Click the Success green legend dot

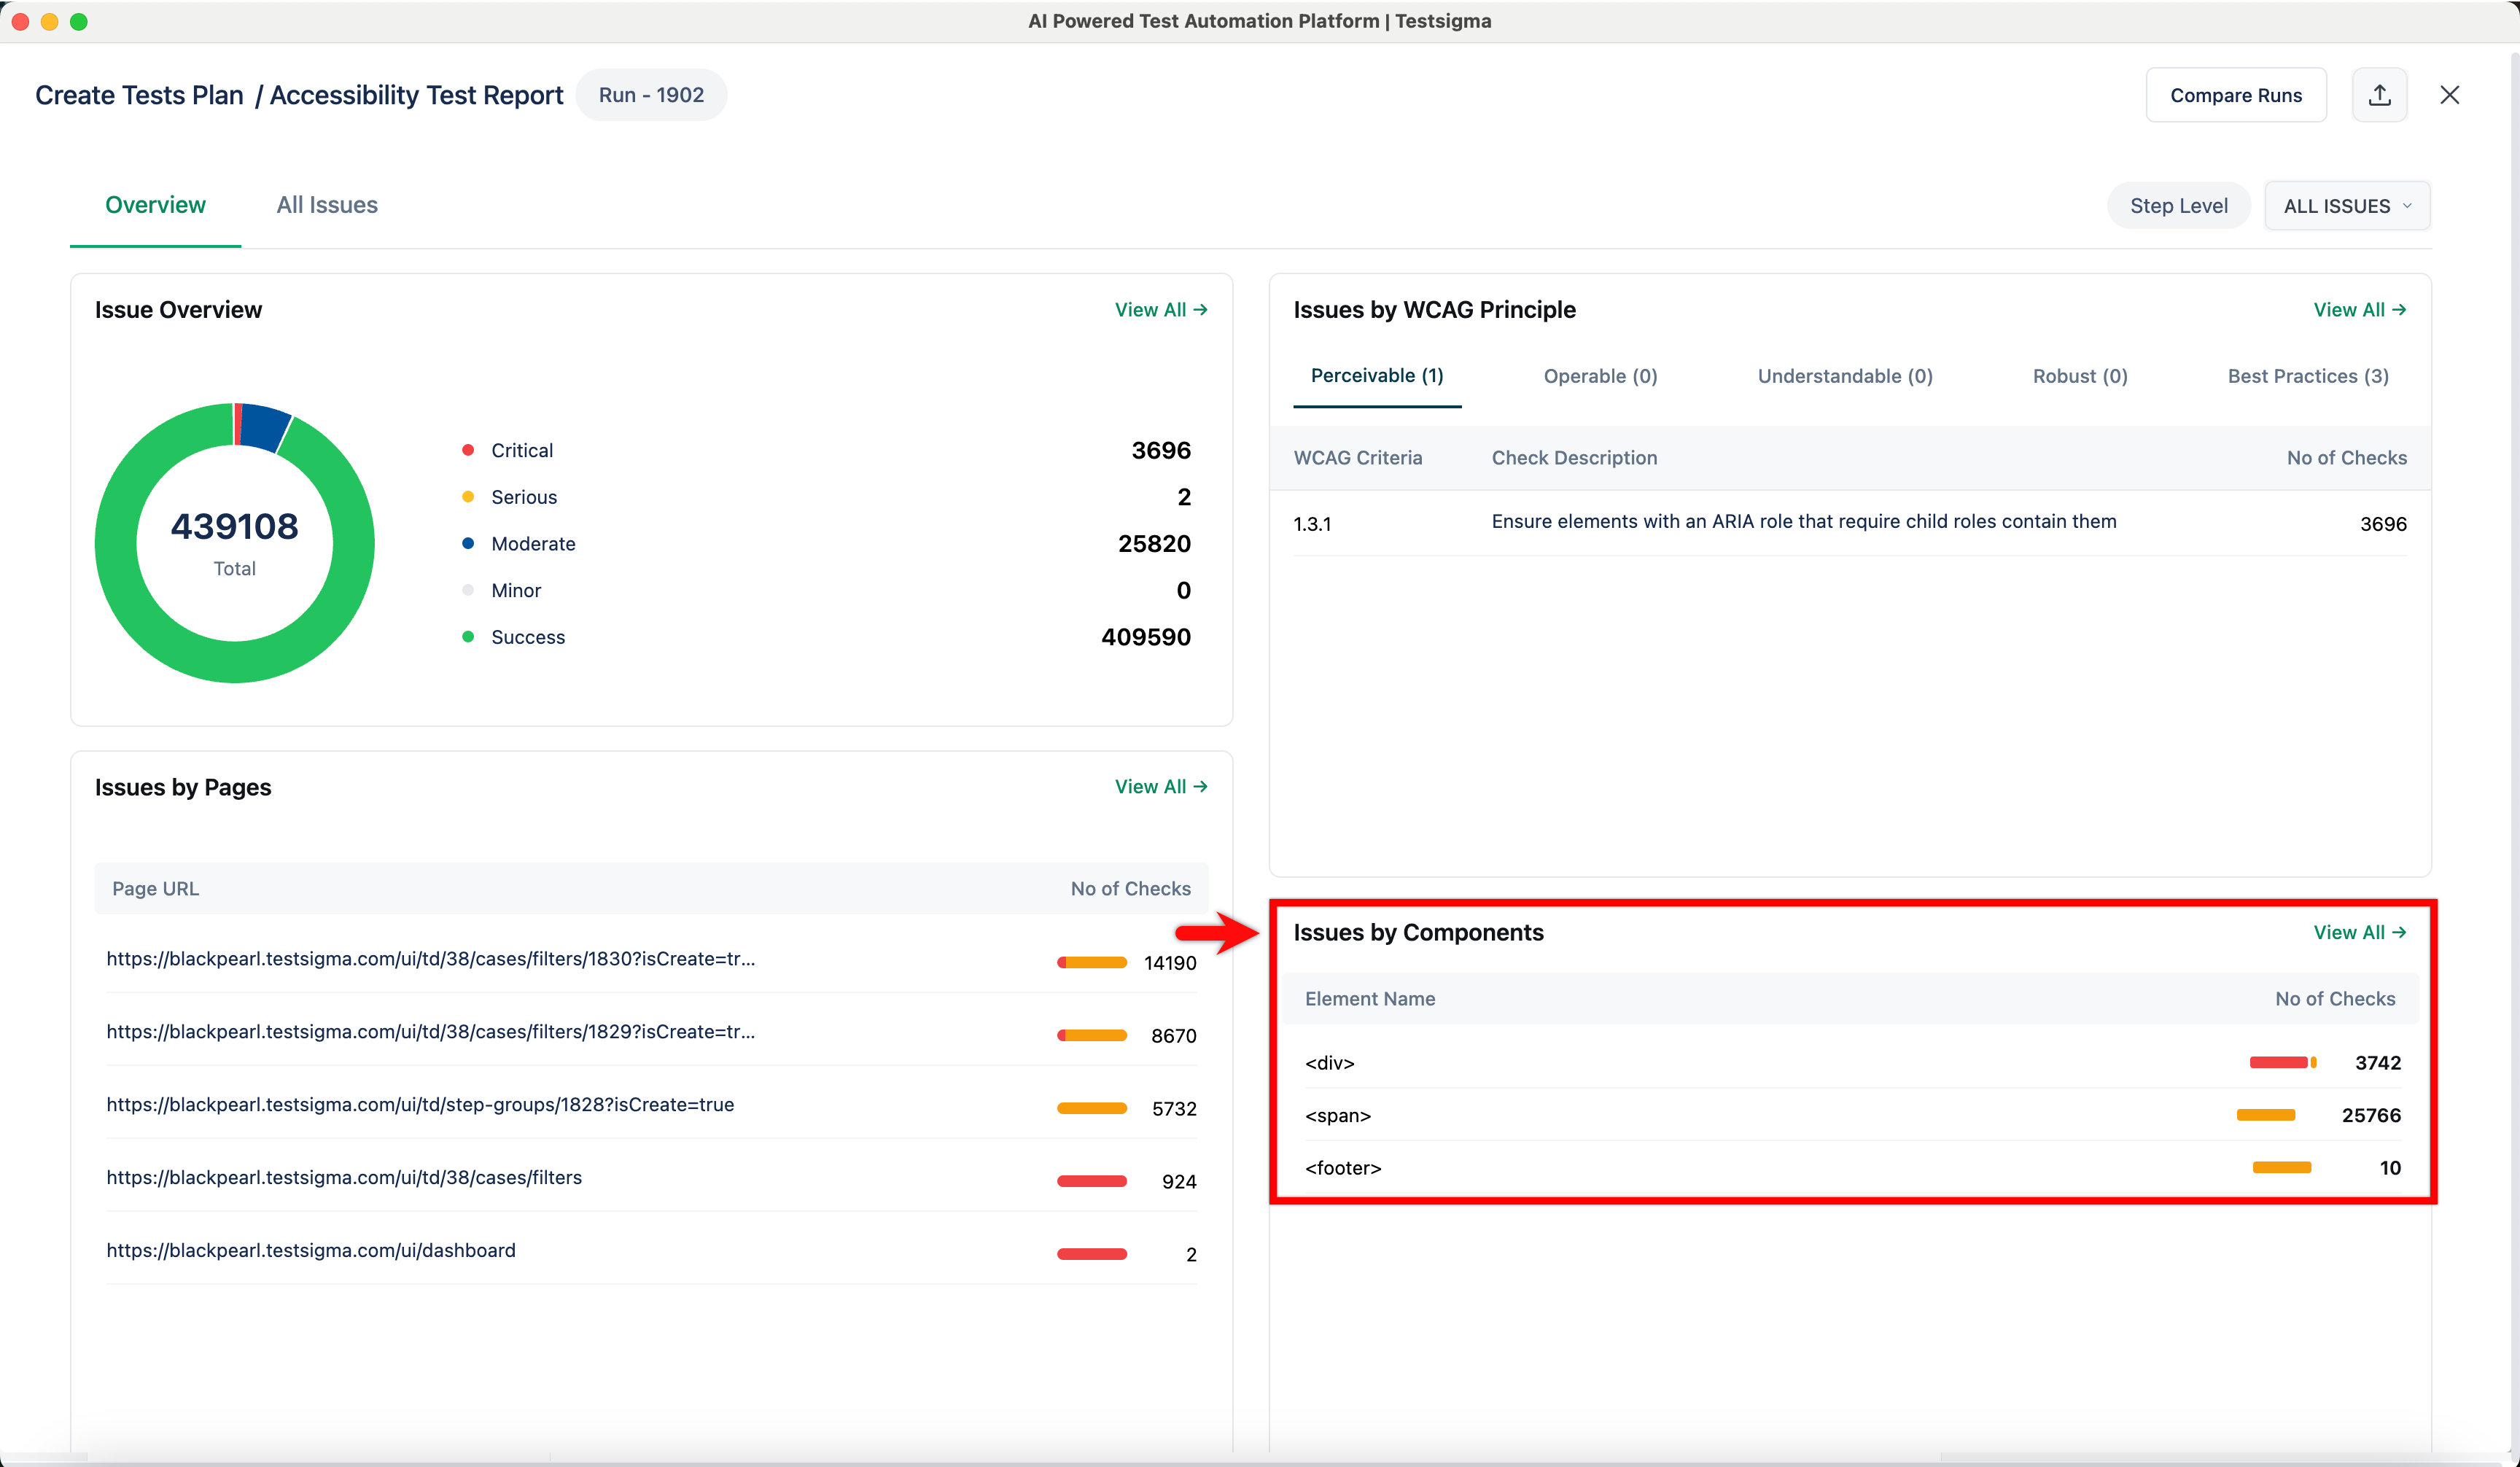coord(468,637)
